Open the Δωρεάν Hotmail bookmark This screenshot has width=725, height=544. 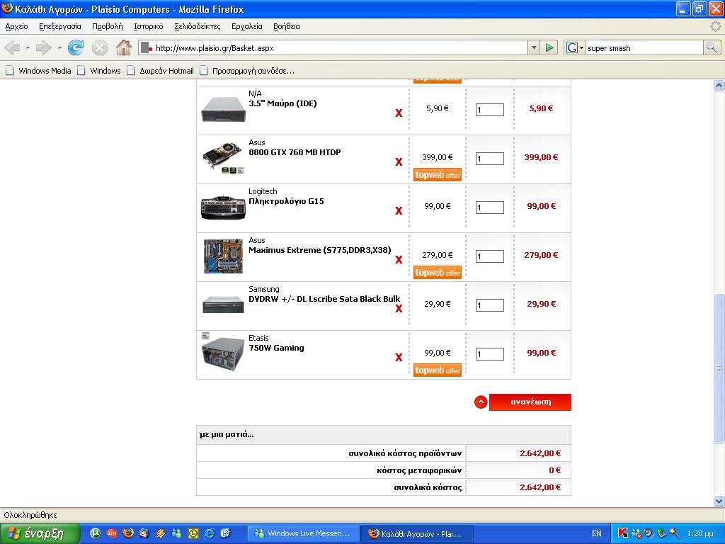(161, 71)
